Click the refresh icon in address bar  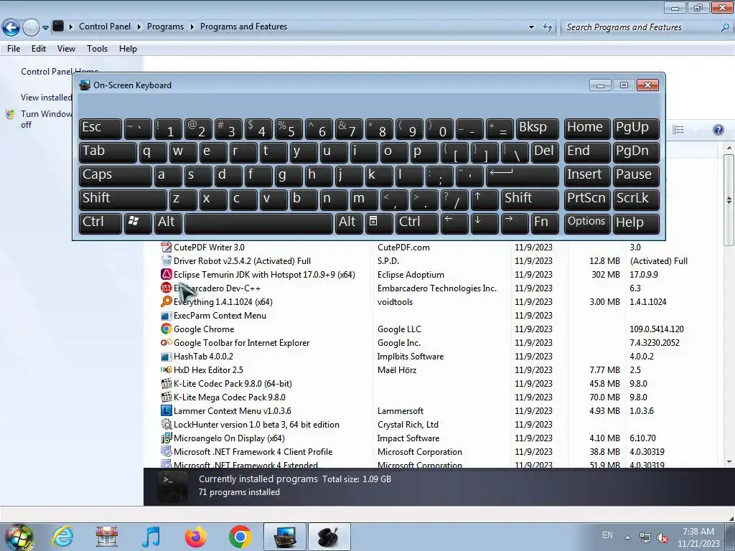click(x=548, y=27)
